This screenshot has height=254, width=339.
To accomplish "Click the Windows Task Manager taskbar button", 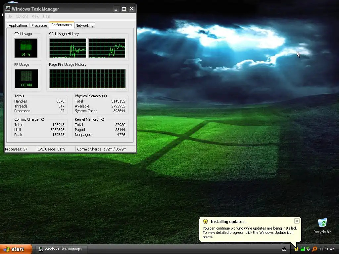I will (x=61, y=249).
